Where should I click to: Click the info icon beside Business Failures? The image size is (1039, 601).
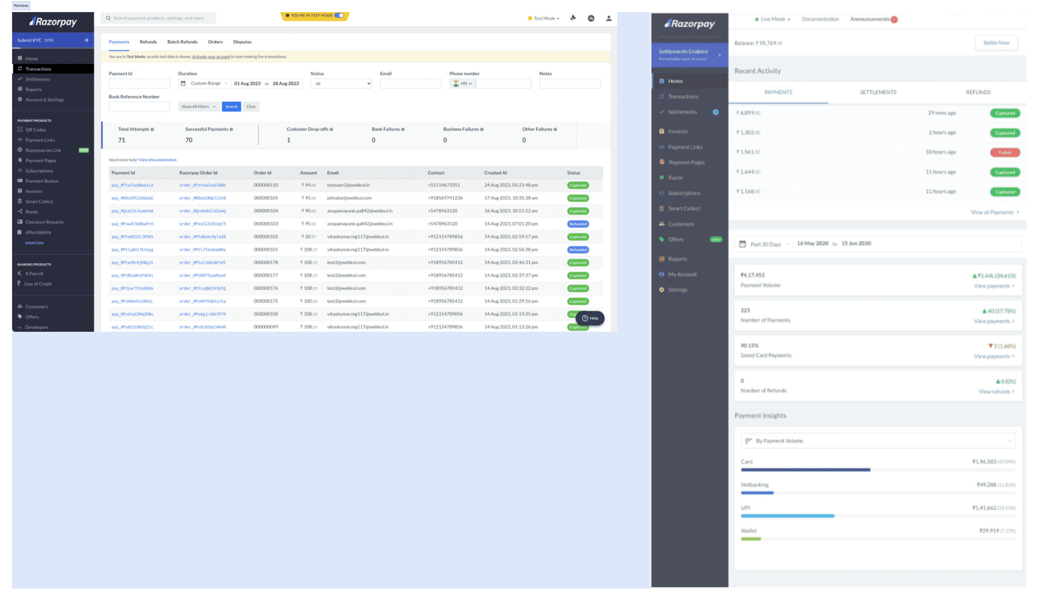[482, 130]
